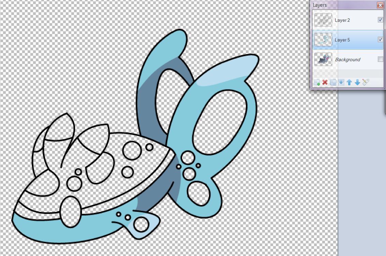Open Layer Properties icon
Screen dimensions: 386x256
pos(366,82)
